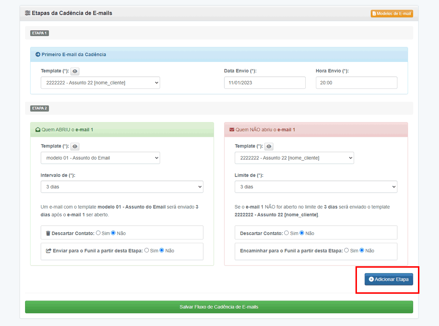
Task: Preview template for Quem ABRIU section
Action: [75, 147]
